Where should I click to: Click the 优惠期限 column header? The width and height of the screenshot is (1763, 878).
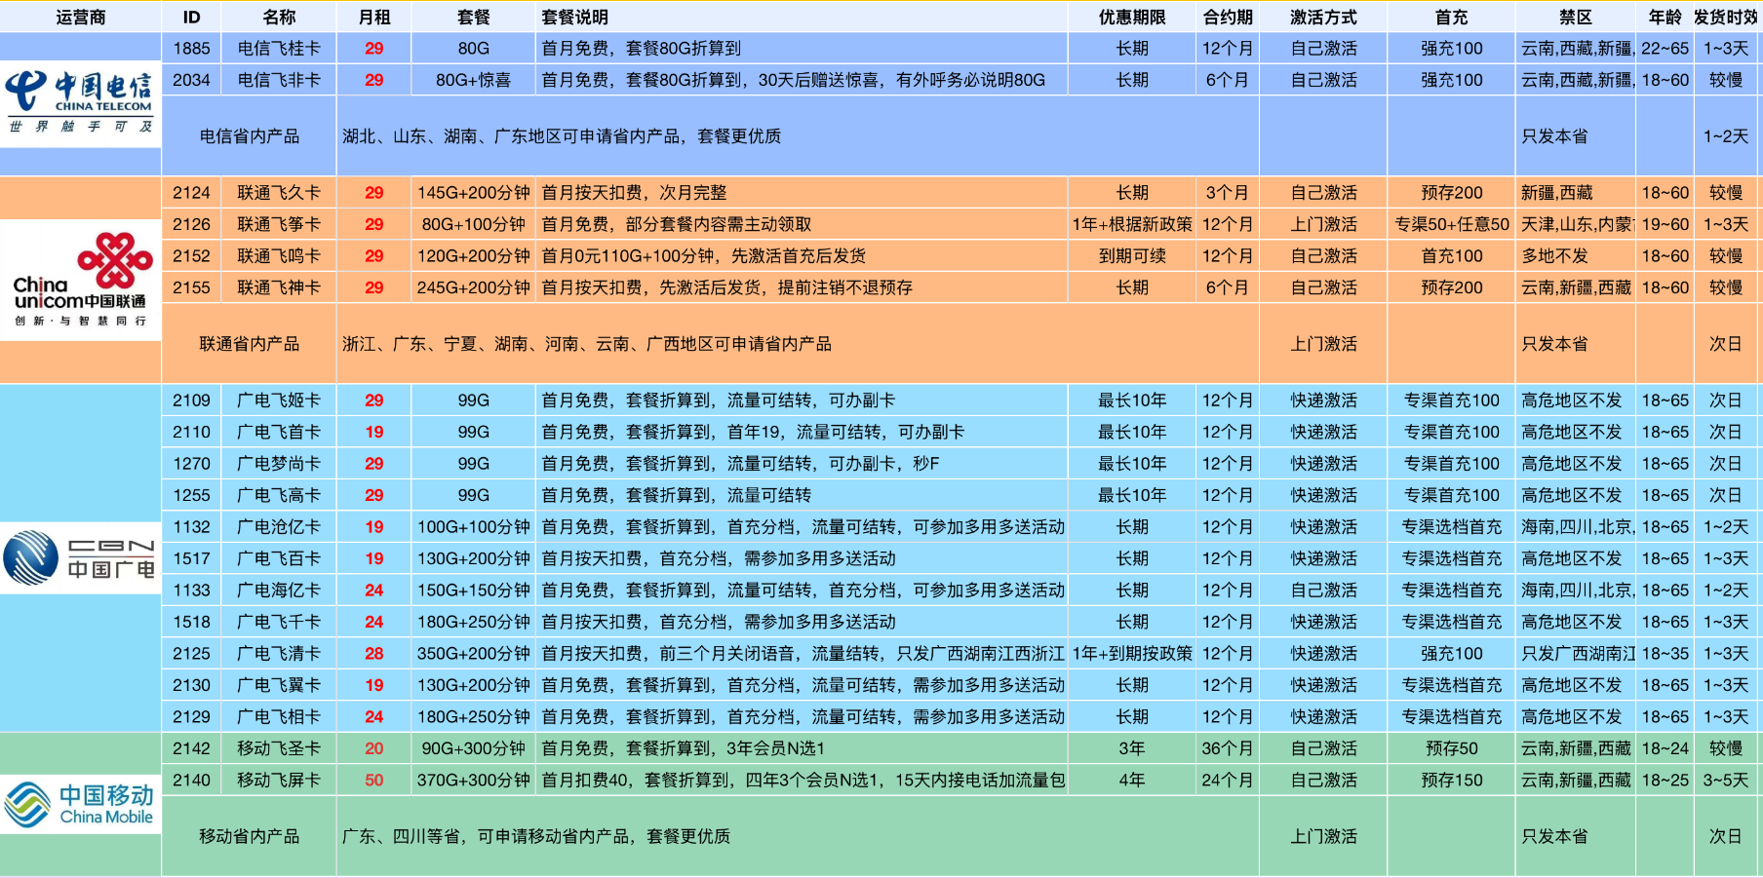coord(1131,17)
